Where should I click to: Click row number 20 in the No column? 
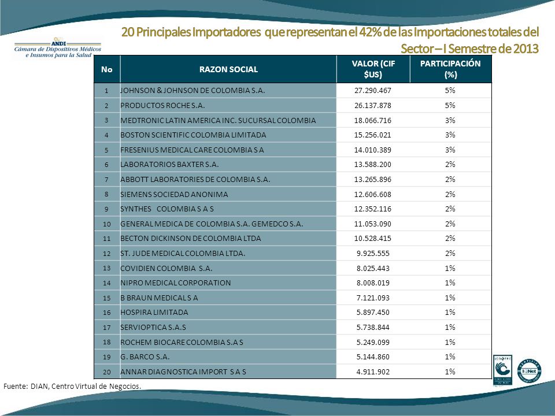(107, 372)
